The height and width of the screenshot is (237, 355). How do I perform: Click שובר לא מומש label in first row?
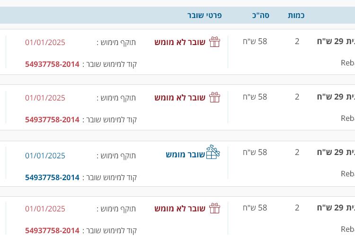click(x=180, y=42)
